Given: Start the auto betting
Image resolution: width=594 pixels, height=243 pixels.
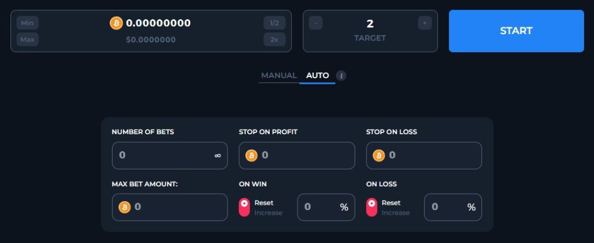Looking at the screenshot, I should click(x=516, y=31).
